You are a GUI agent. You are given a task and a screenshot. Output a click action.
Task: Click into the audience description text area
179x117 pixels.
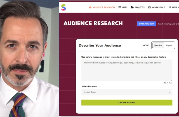click(x=127, y=70)
